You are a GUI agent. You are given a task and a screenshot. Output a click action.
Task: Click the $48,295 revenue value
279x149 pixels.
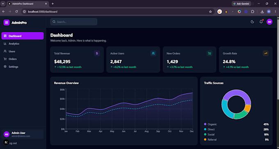click(62, 62)
